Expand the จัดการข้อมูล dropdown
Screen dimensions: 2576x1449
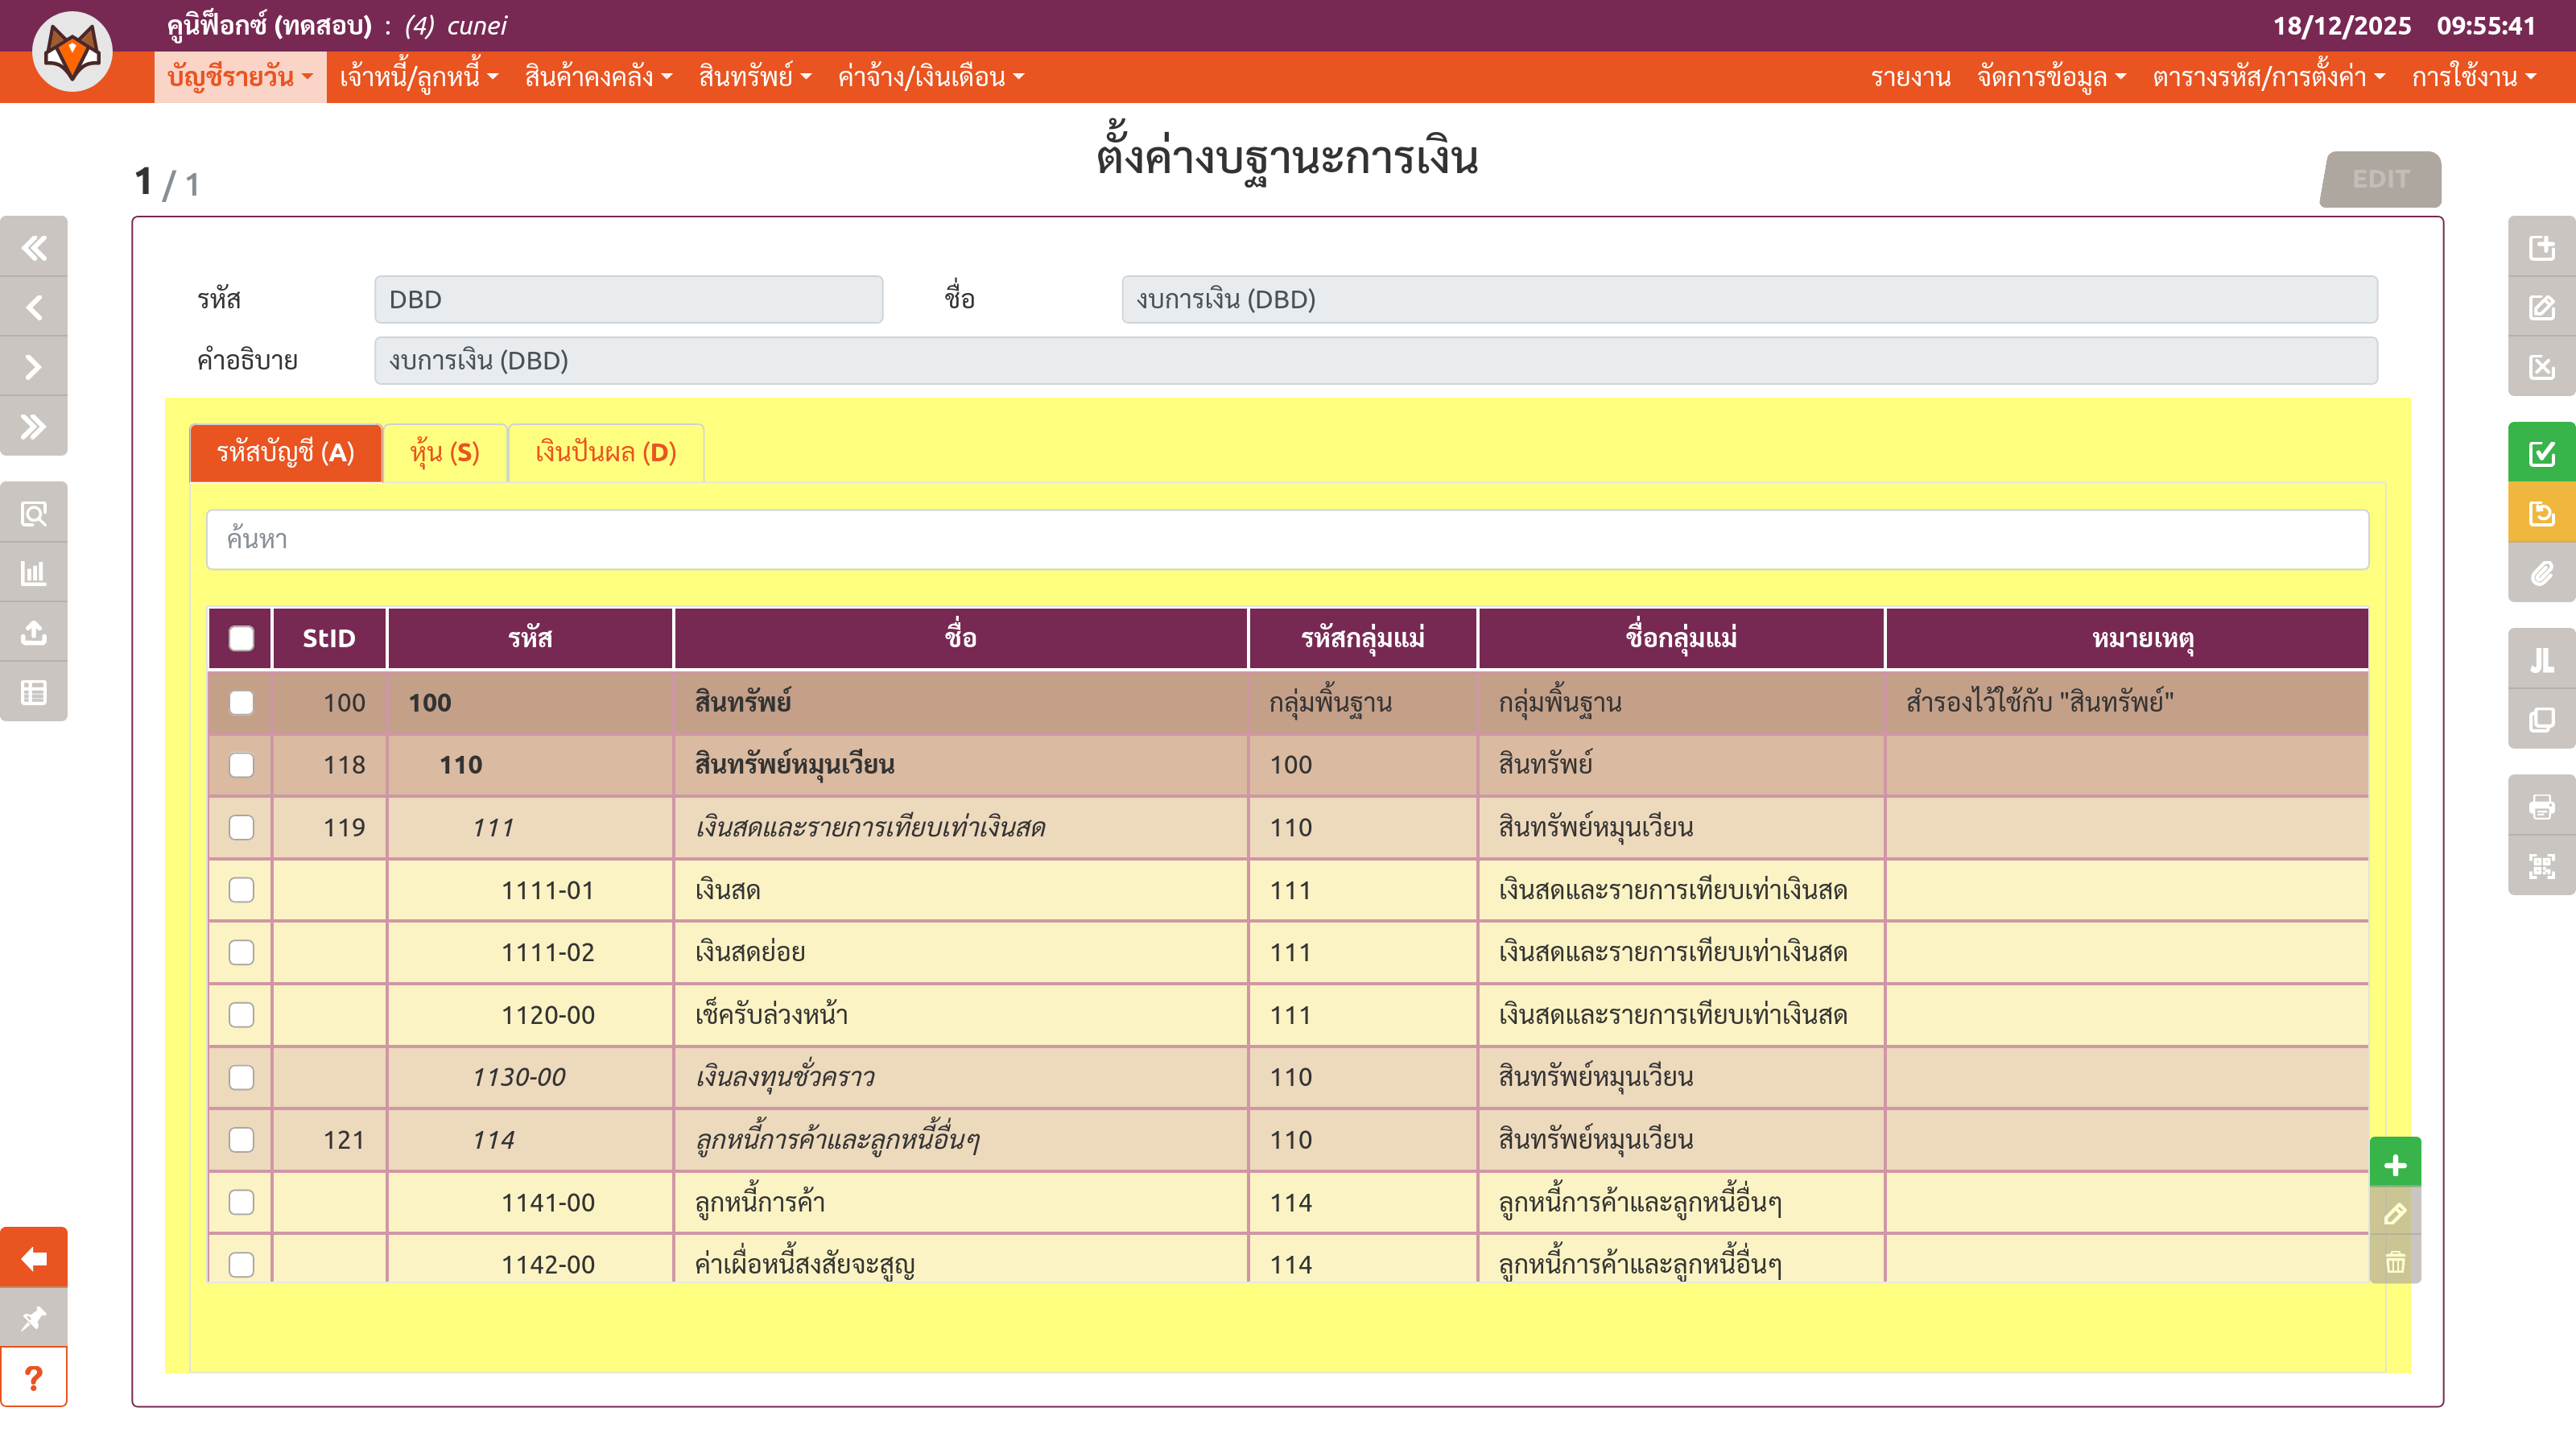point(2051,77)
